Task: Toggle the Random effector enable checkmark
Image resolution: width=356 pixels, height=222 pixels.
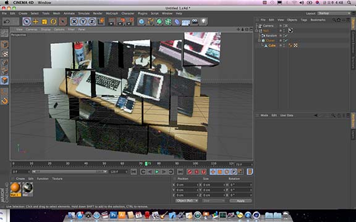Action: [x=286, y=36]
